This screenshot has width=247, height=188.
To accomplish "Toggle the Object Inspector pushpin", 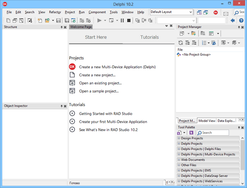I will click(x=61, y=106).
